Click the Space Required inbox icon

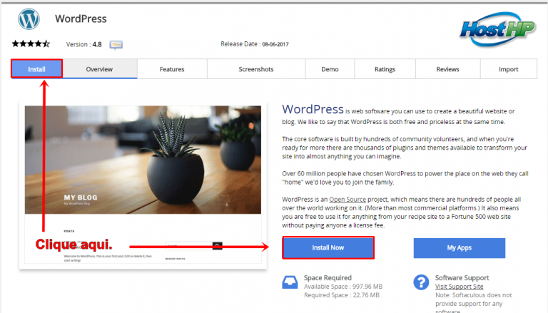pos(290,282)
